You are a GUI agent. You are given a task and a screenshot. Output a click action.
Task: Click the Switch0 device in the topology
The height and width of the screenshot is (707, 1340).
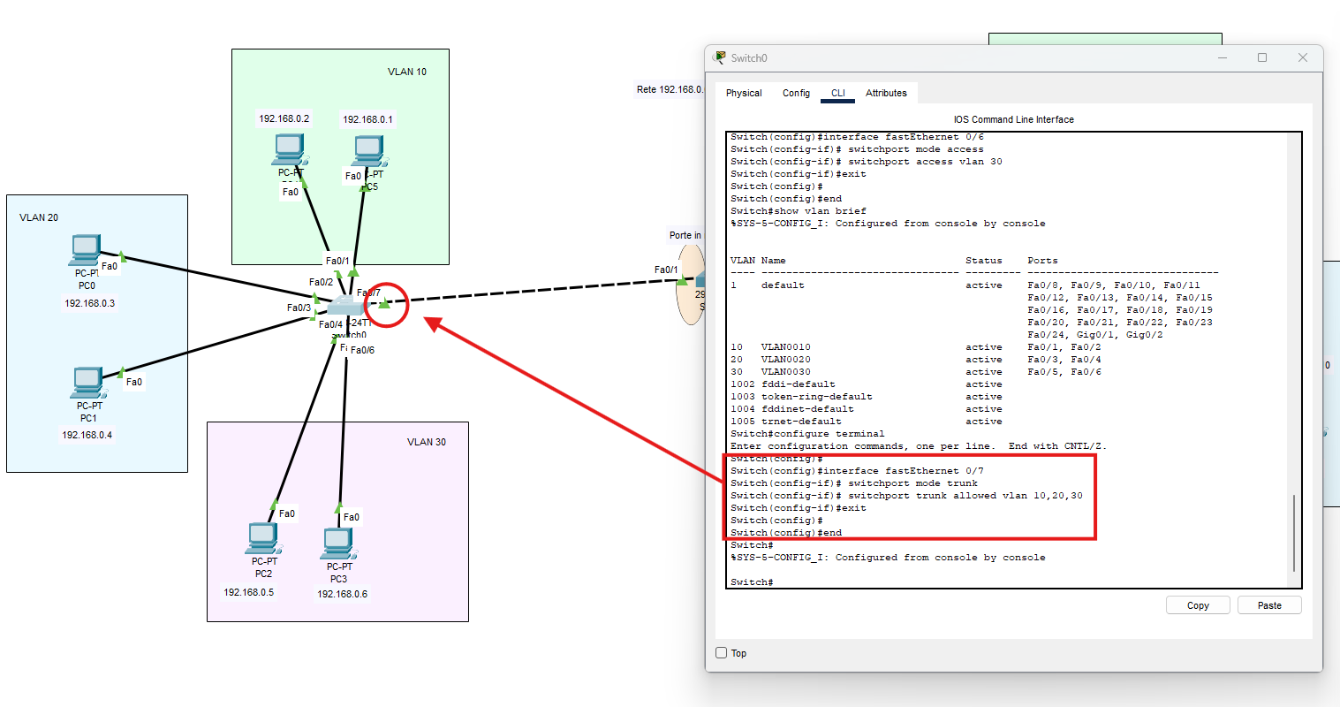tap(344, 306)
